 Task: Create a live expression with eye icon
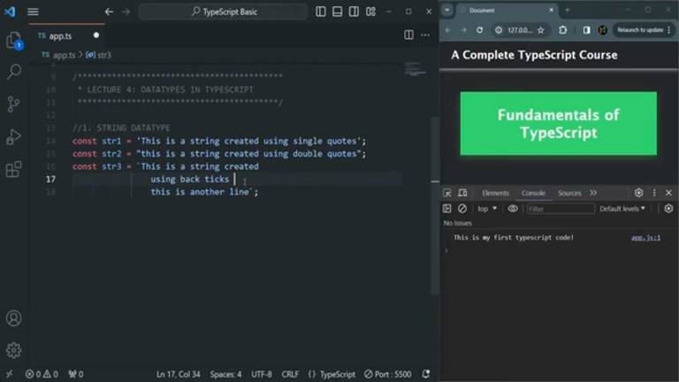point(513,209)
